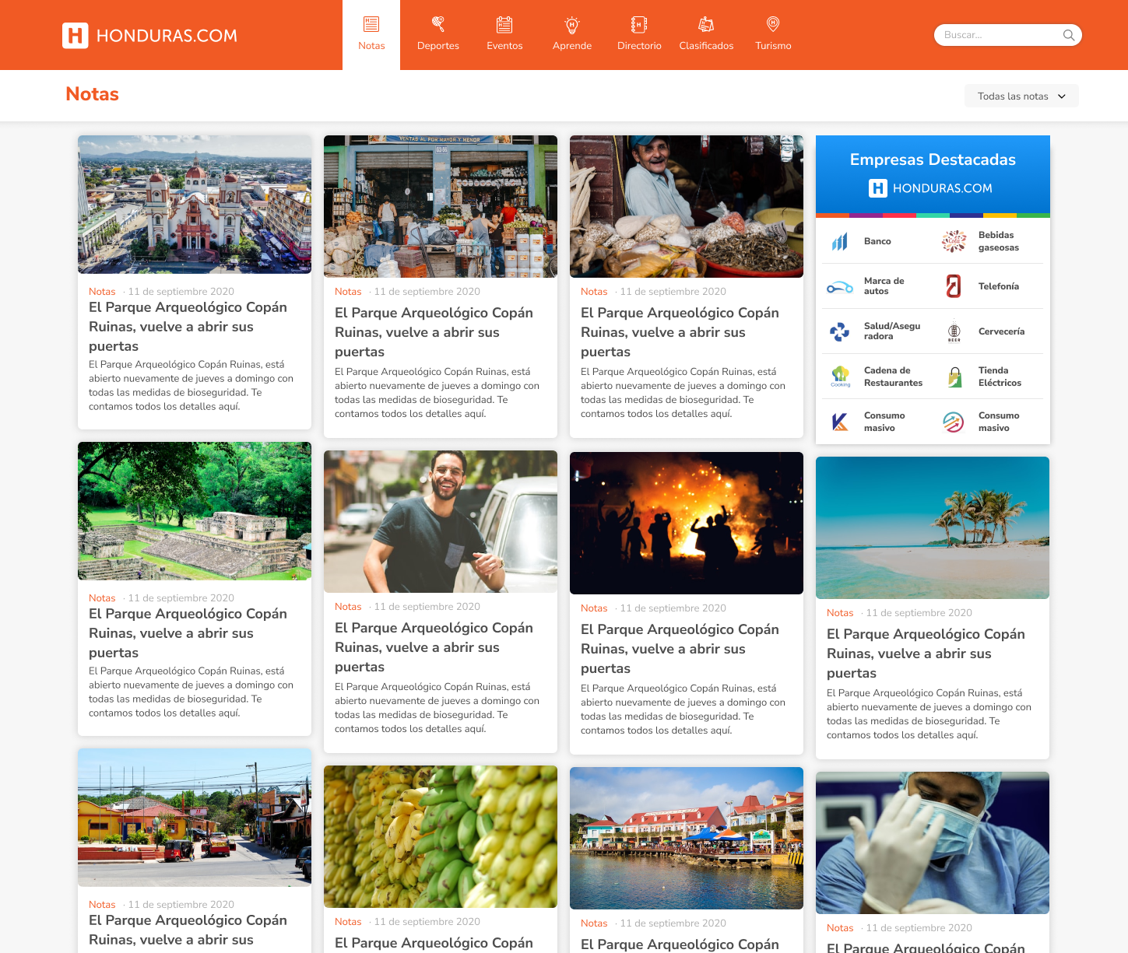Open the Copán ruins thumbnail
This screenshot has height=953, width=1128.
[x=195, y=511]
